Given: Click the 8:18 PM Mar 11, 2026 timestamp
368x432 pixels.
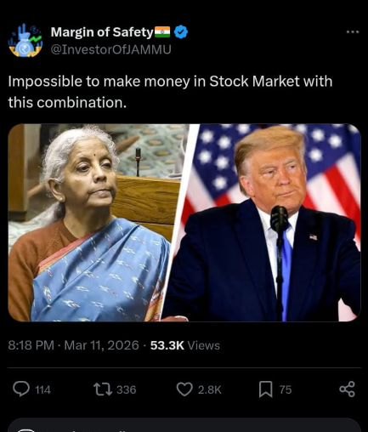Looking at the screenshot, I should [x=73, y=345].
